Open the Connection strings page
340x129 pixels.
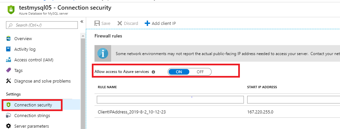(x=32, y=116)
